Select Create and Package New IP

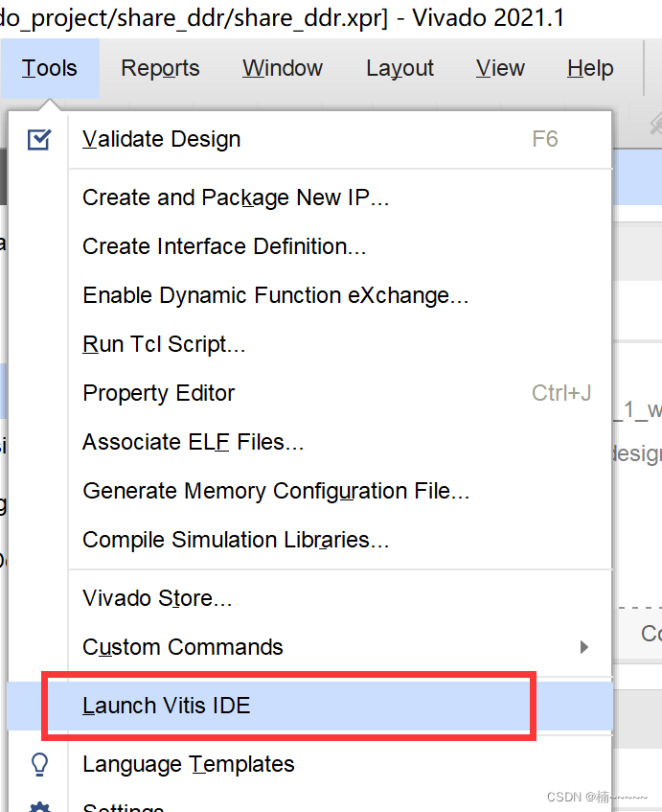[x=309, y=197]
